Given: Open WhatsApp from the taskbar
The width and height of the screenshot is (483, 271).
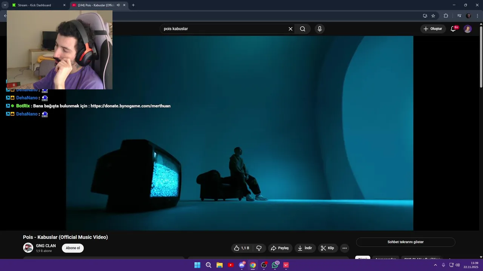Looking at the screenshot, I should (275, 265).
